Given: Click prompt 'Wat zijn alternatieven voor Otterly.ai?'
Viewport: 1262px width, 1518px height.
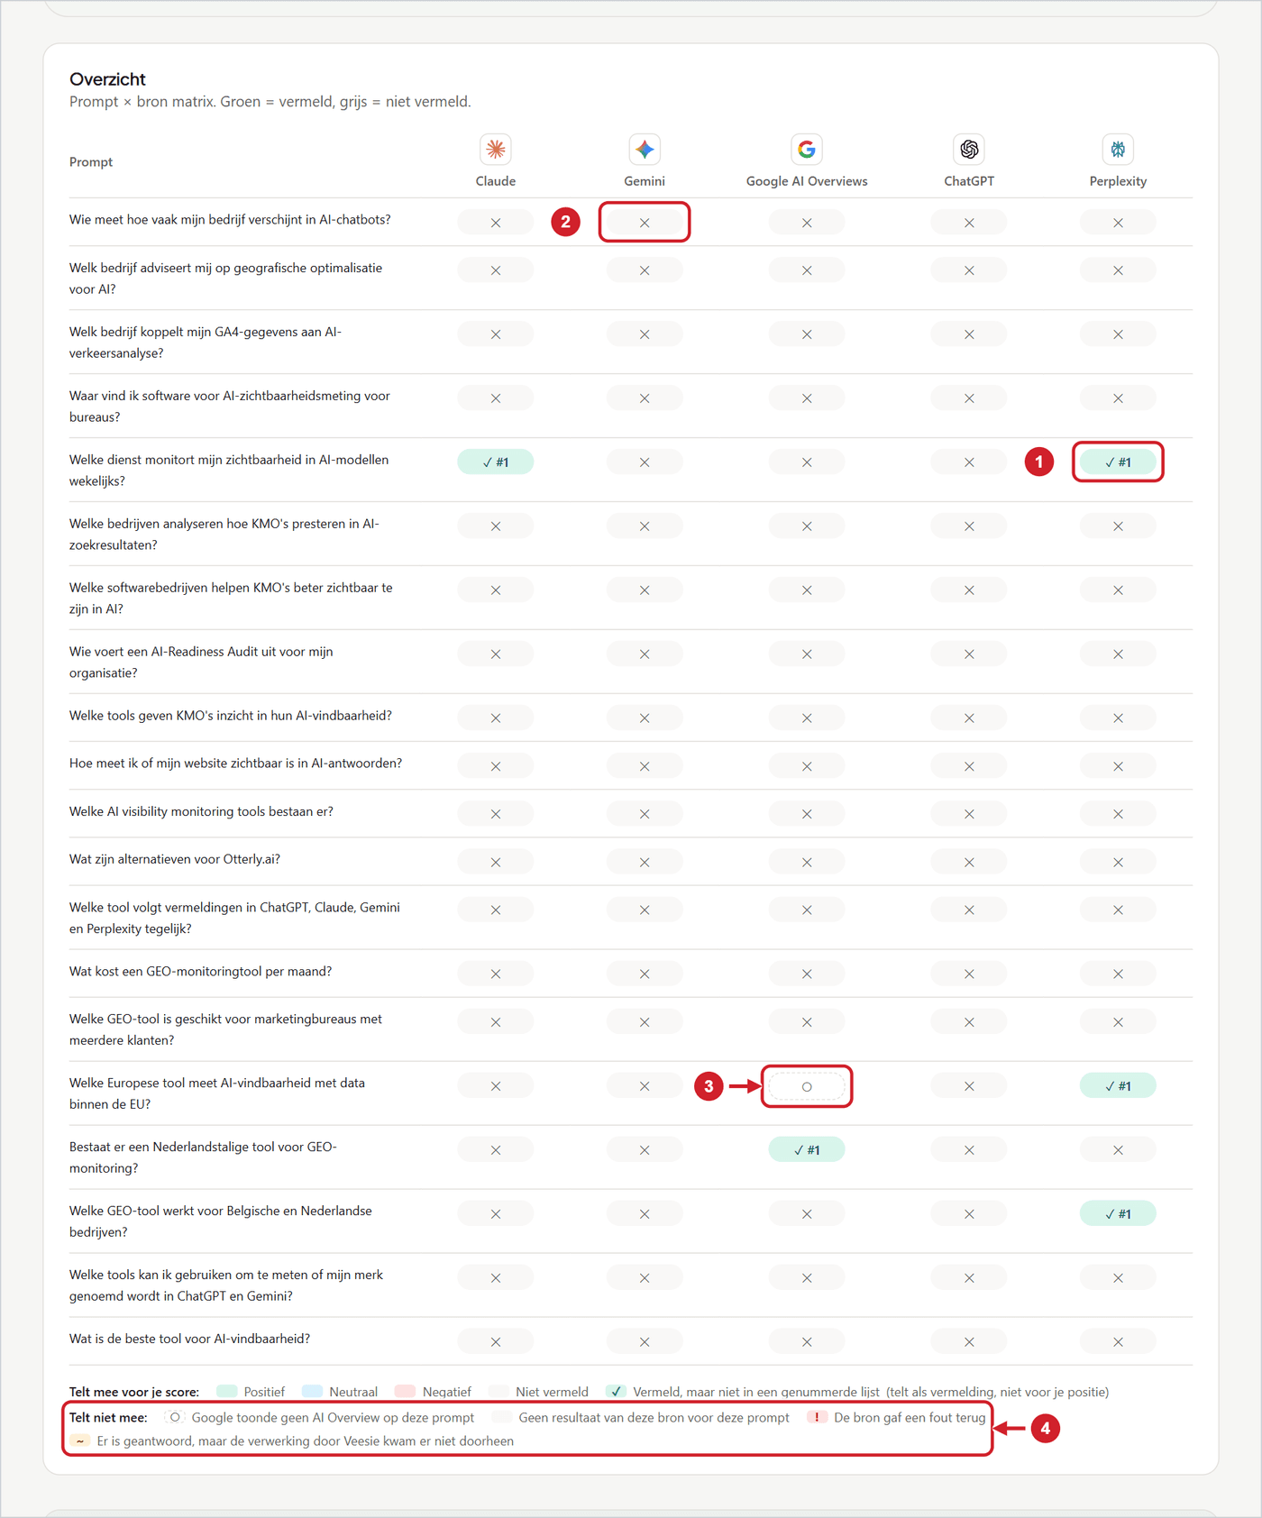Looking at the screenshot, I should (x=175, y=859).
